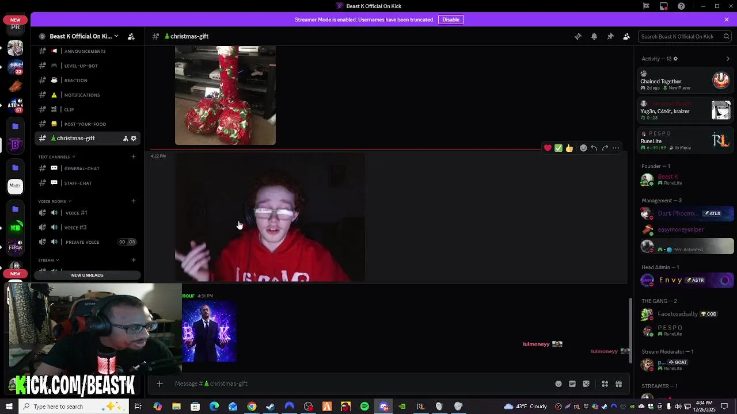
Task: Open the GIF picker
Action: pyautogui.click(x=572, y=384)
